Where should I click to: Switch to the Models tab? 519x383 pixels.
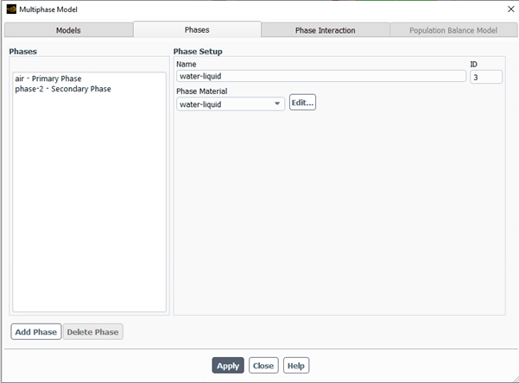[x=68, y=30]
